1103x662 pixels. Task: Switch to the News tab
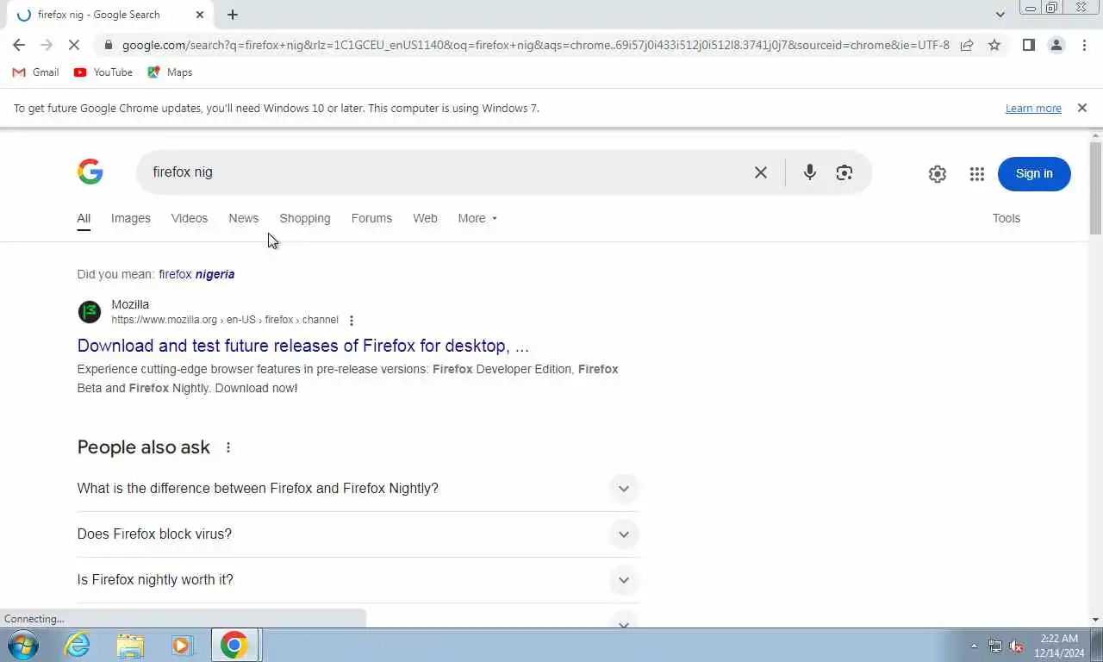[x=244, y=218]
